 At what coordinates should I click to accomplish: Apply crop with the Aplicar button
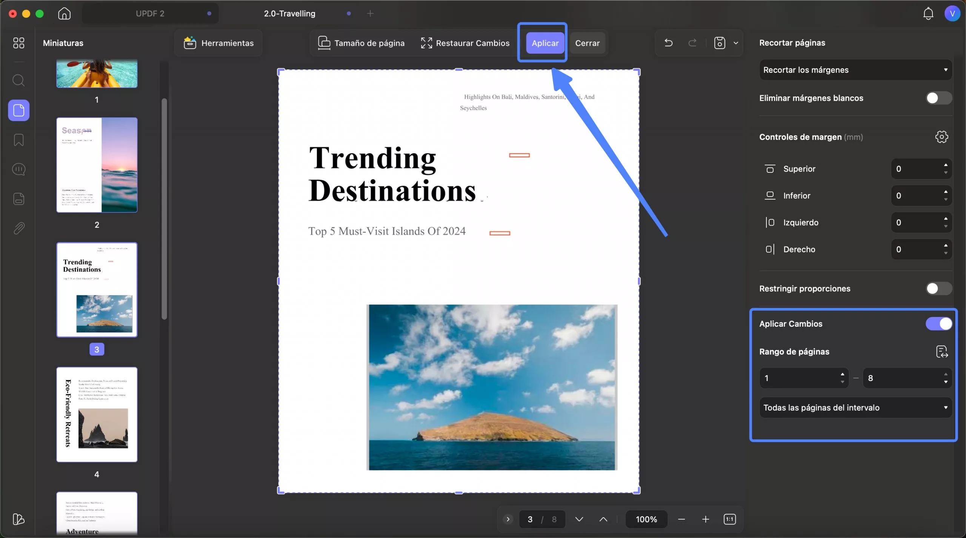[545, 43]
